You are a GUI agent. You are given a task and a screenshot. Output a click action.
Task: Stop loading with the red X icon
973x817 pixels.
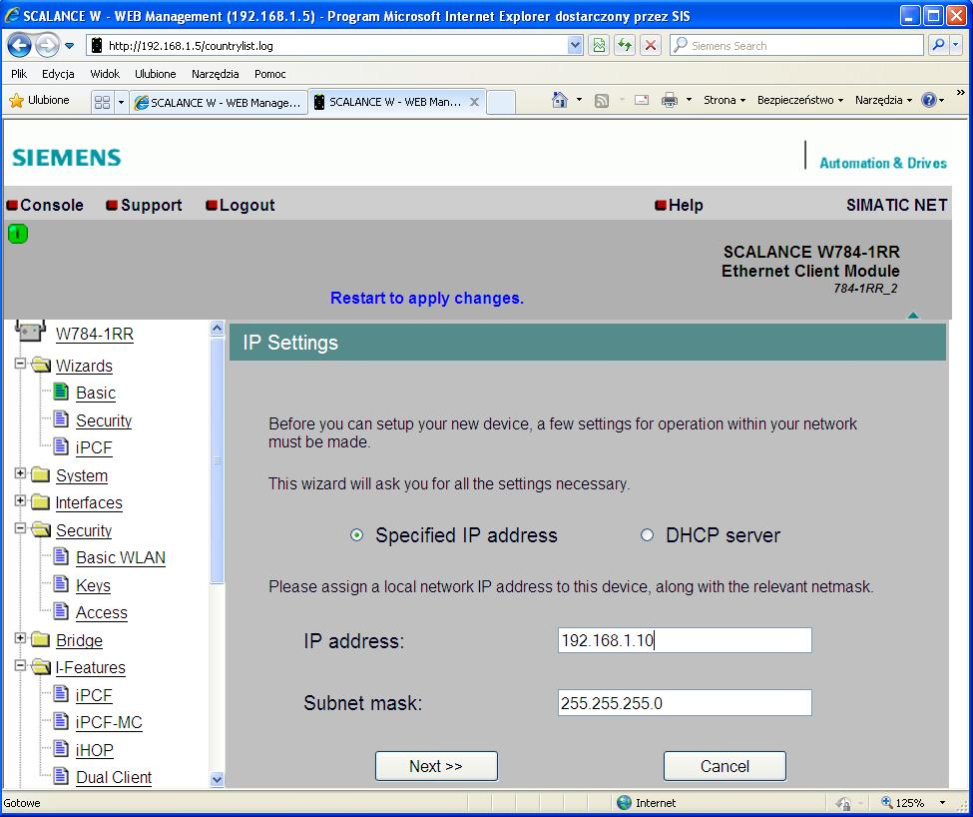[651, 45]
